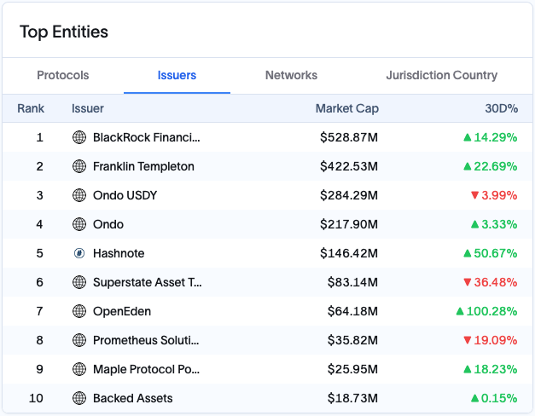Click the globe icon beside Franklin Templeton
The height and width of the screenshot is (416, 535).
[79, 166]
